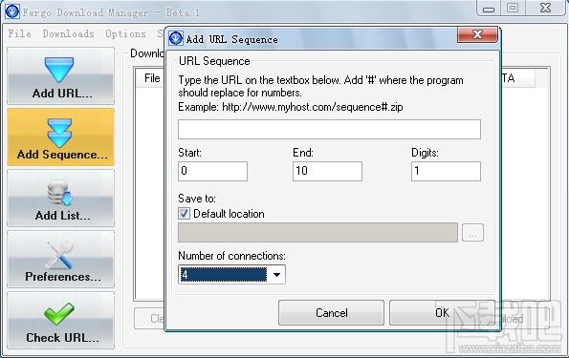Cancel the Add URL Sequence dialog
This screenshot has width=569, height=358.
pyautogui.click(x=331, y=313)
